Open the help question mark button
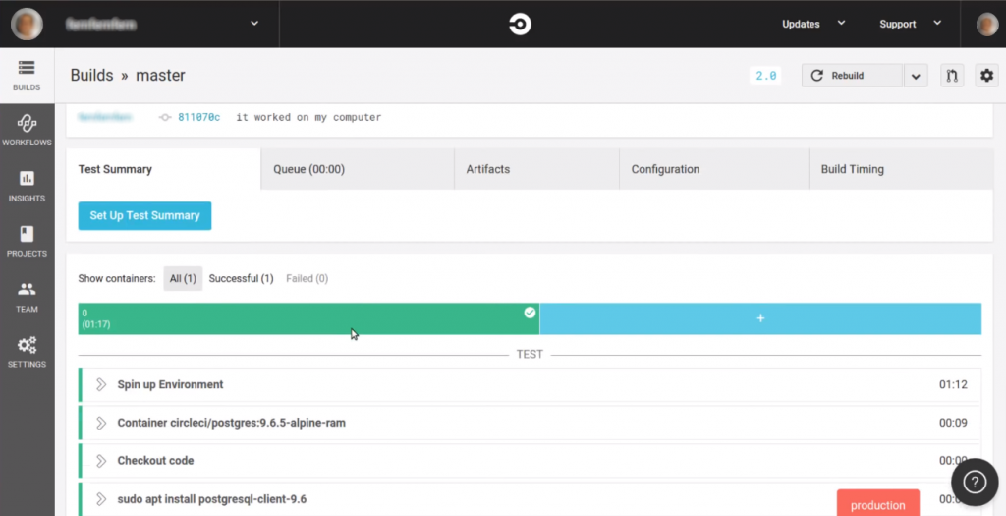The width and height of the screenshot is (1006, 516). (x=975, y=482)
